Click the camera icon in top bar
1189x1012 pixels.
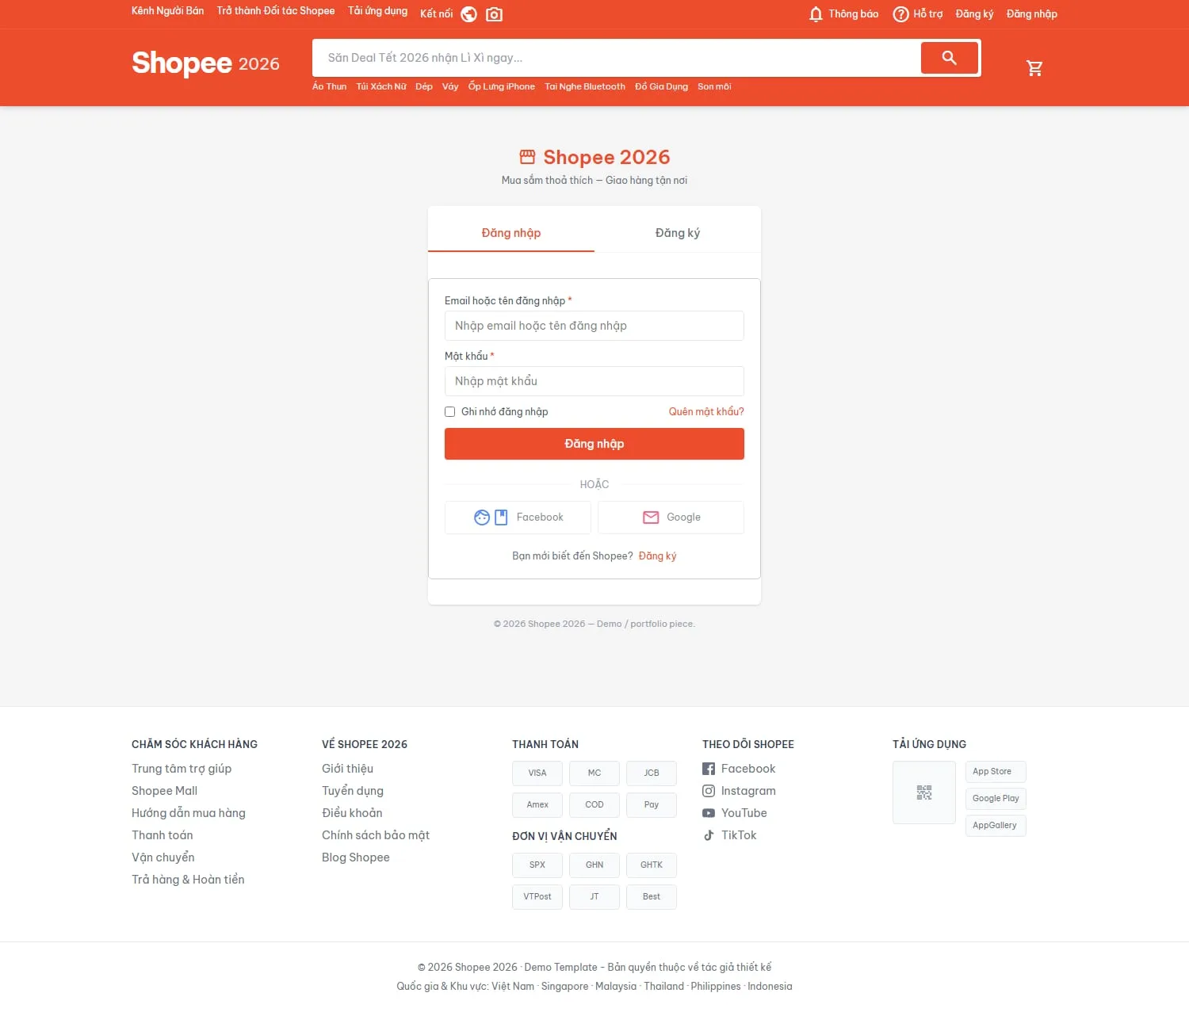point(494,14)
